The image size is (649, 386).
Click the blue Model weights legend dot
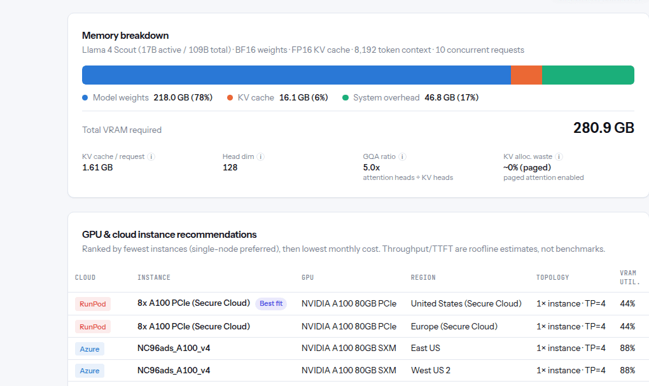point(85,98)
